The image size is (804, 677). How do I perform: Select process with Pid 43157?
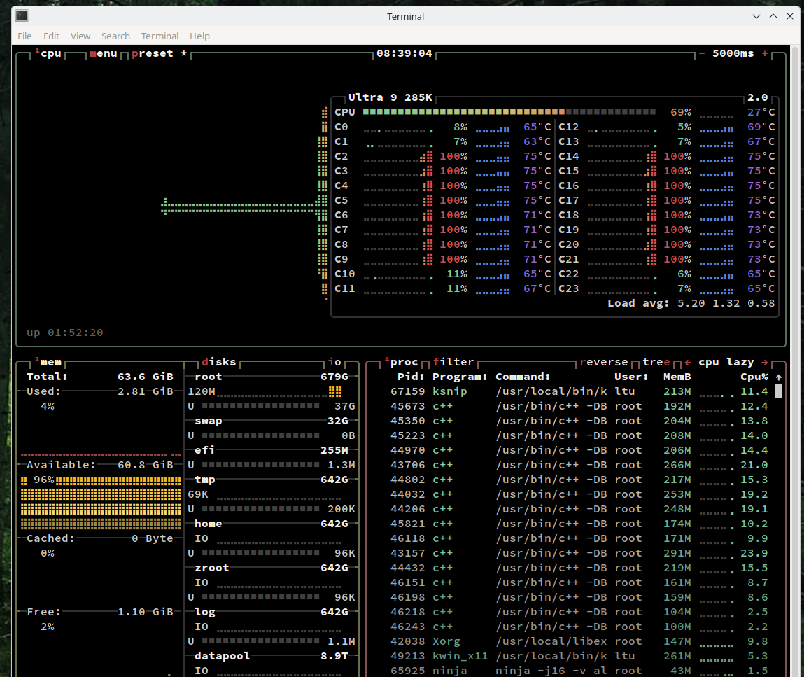579,553
